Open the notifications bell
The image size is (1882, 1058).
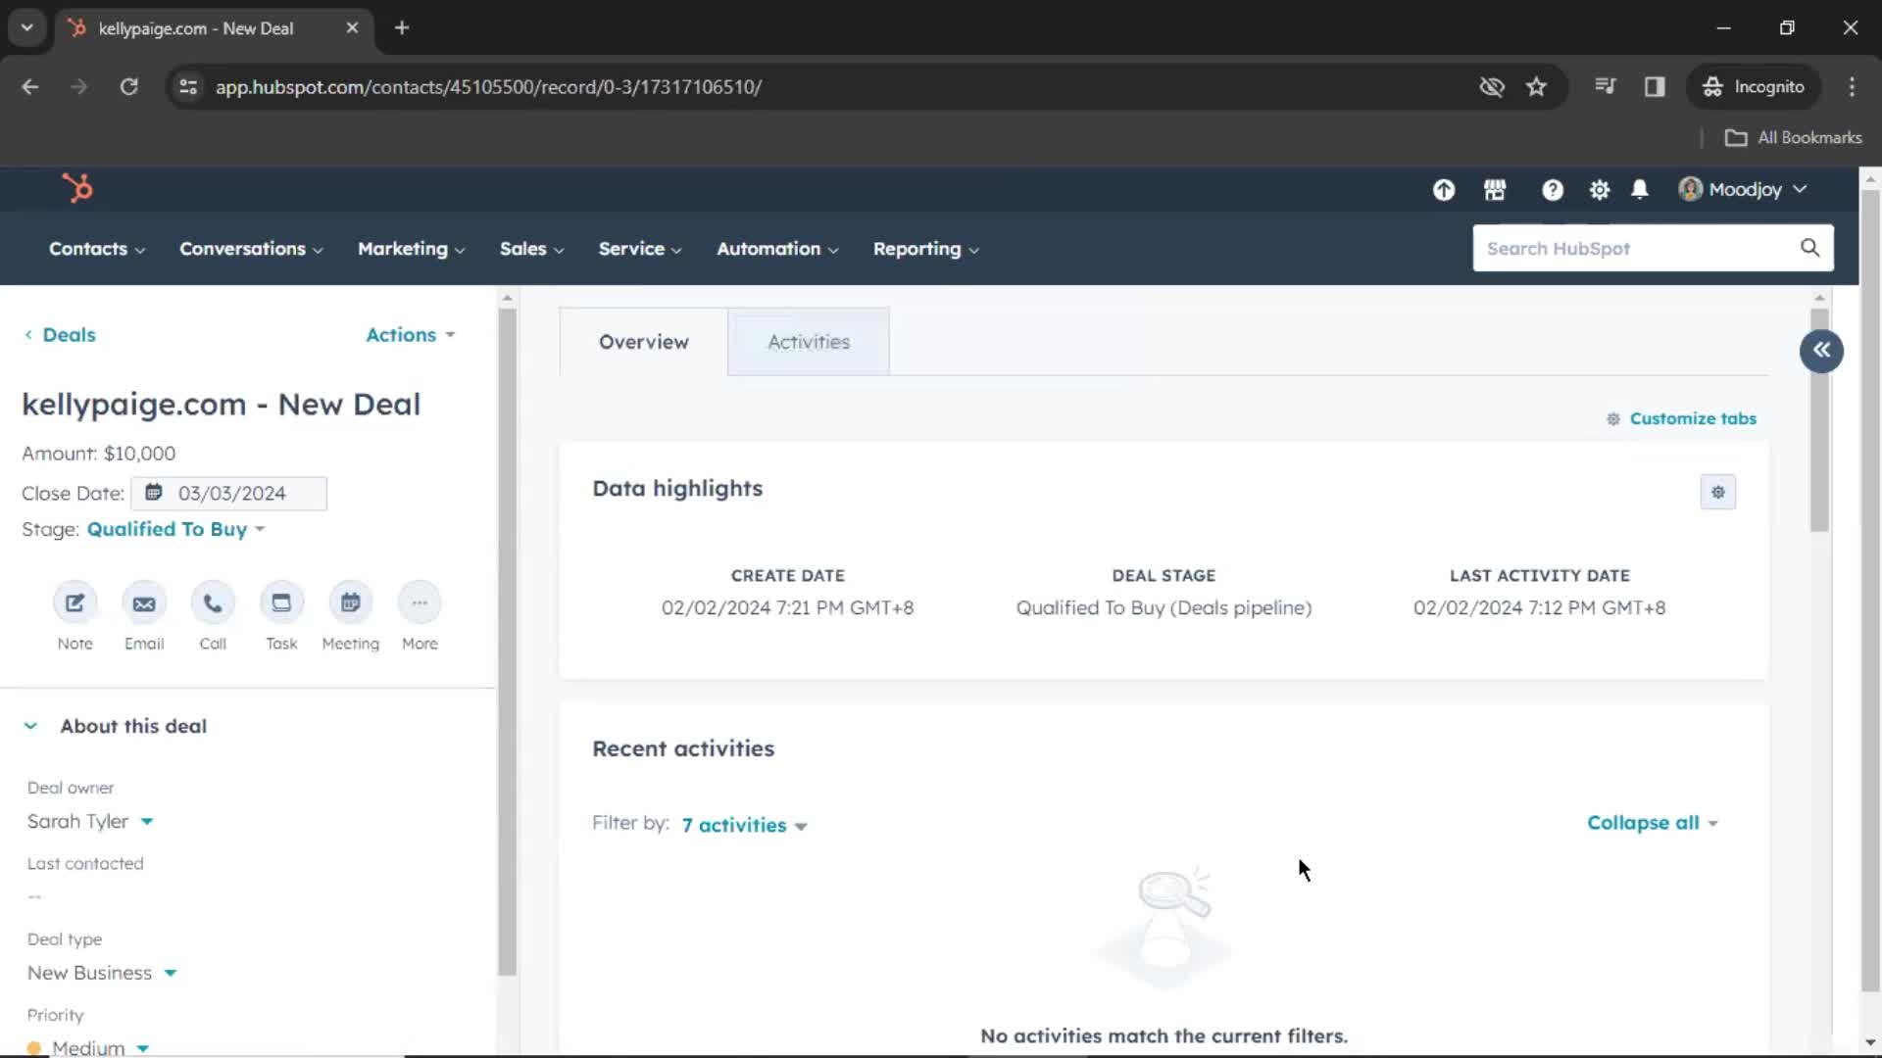(1640, 189)
